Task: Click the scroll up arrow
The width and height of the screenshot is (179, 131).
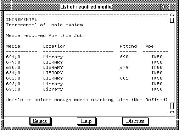Action: pos(172,15)
